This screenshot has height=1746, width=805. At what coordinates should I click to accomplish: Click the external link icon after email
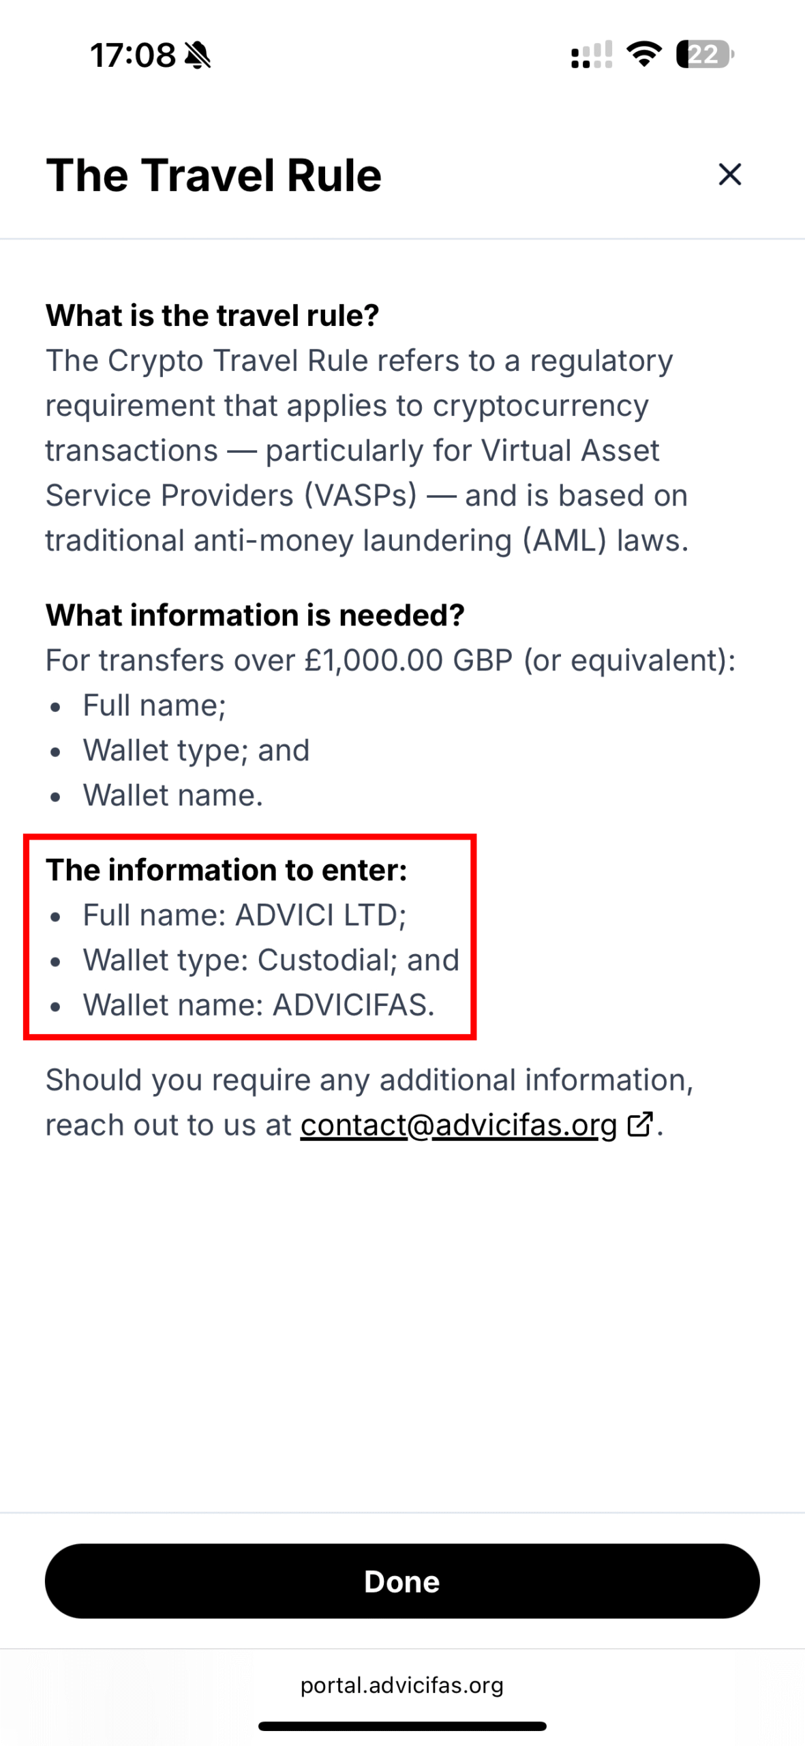pyautogui.click(x=639, y=1124)
